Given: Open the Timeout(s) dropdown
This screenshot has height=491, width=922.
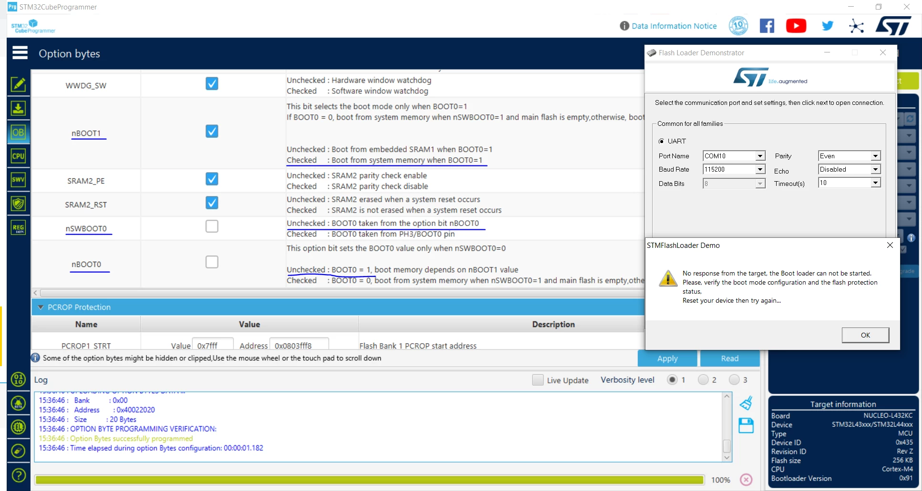Looking at the screenshot, I should (x=875, y=183).
